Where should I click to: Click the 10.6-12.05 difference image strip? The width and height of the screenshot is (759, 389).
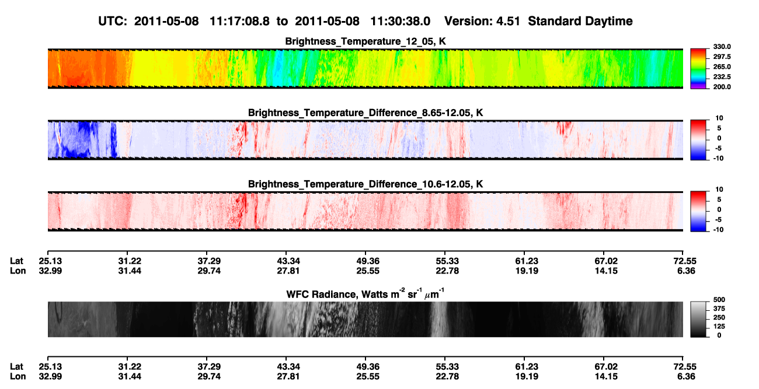[365, 211]
